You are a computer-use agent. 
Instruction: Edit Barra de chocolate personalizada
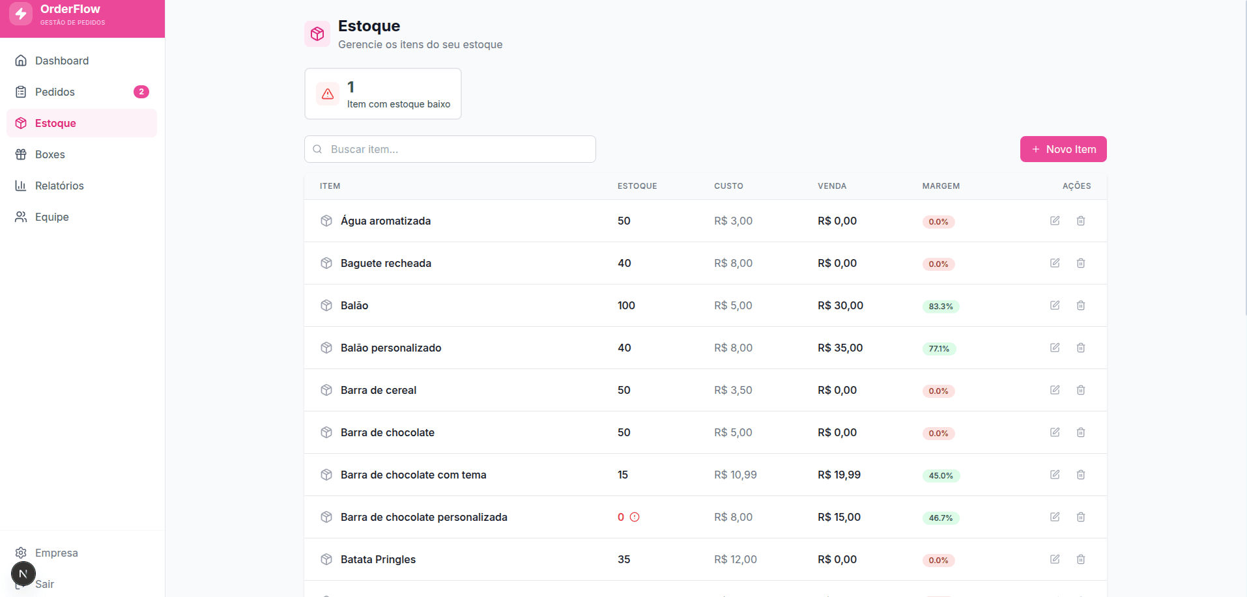click(x=1054, y=517)
